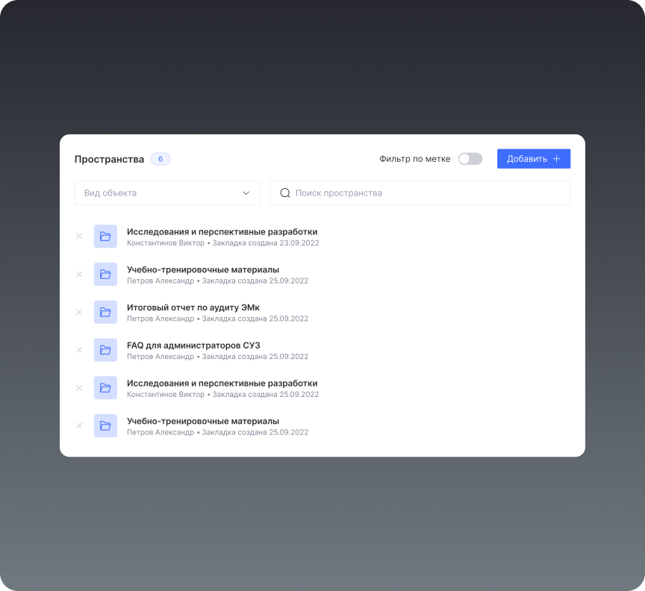Remove the FAQ для администраторов СУЗ bookmark

coord(79,350)
